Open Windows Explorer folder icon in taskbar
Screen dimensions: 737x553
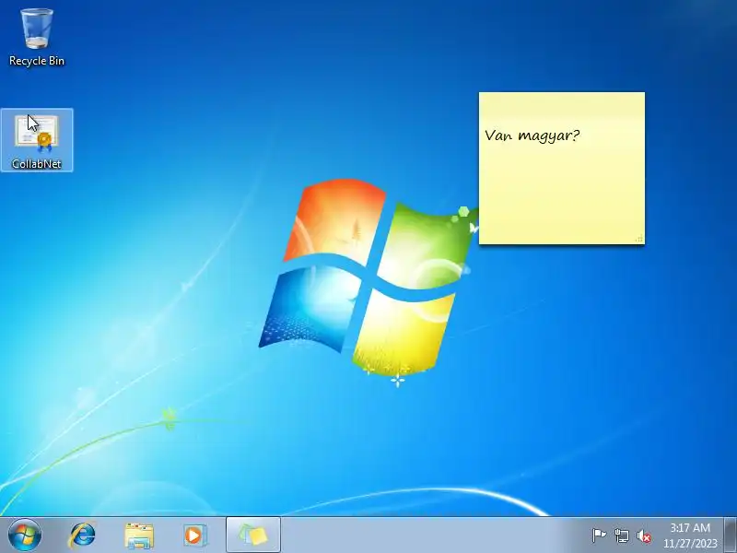pyautogui.click(x=139, y=536)
